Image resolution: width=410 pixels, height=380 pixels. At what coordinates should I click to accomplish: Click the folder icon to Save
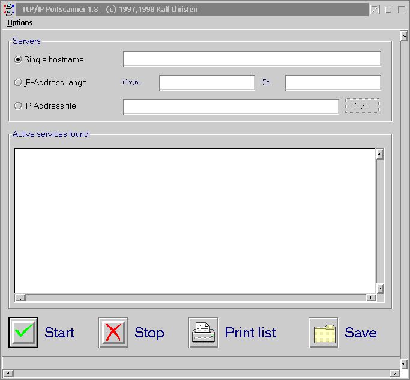click(x=324, y=333)
